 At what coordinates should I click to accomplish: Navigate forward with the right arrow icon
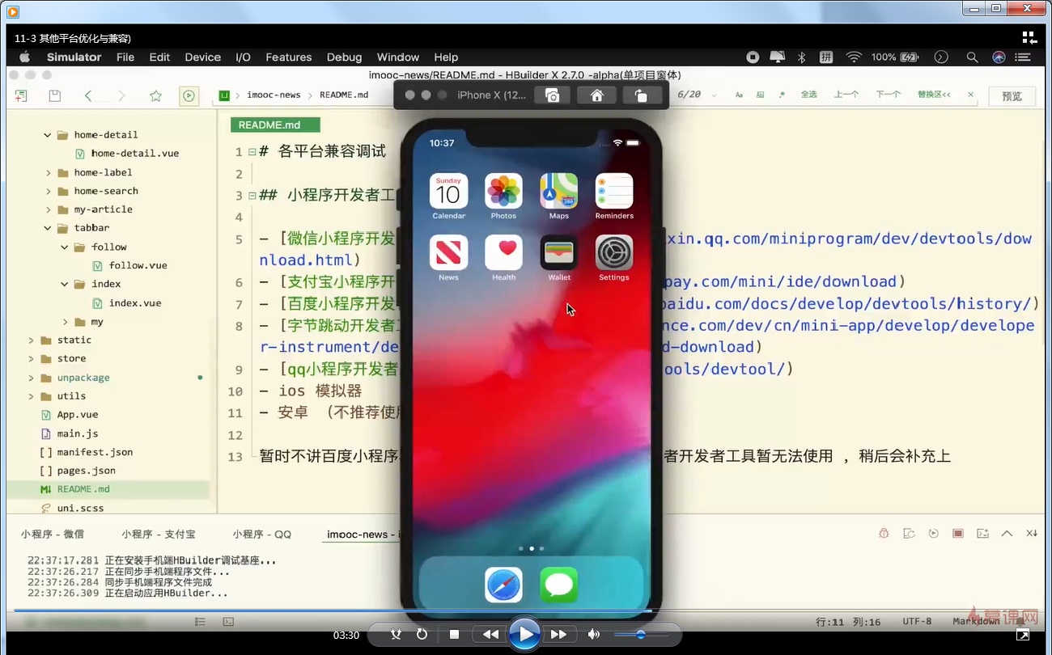(121, 95)
